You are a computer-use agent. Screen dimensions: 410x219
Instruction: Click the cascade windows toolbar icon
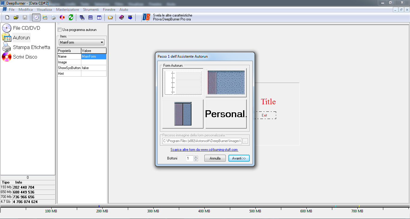pos(82,17)
